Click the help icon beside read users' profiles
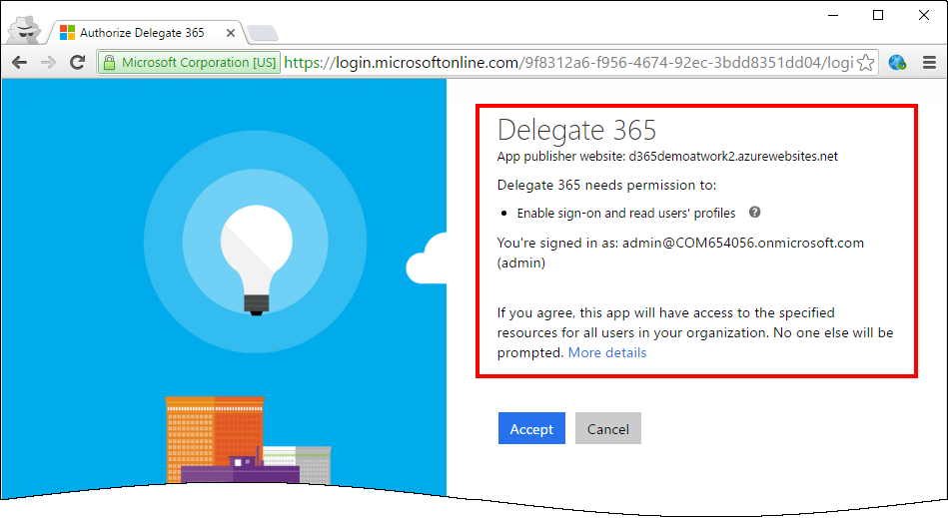Viewport: 948px width, 518px height. pos(754,212)
